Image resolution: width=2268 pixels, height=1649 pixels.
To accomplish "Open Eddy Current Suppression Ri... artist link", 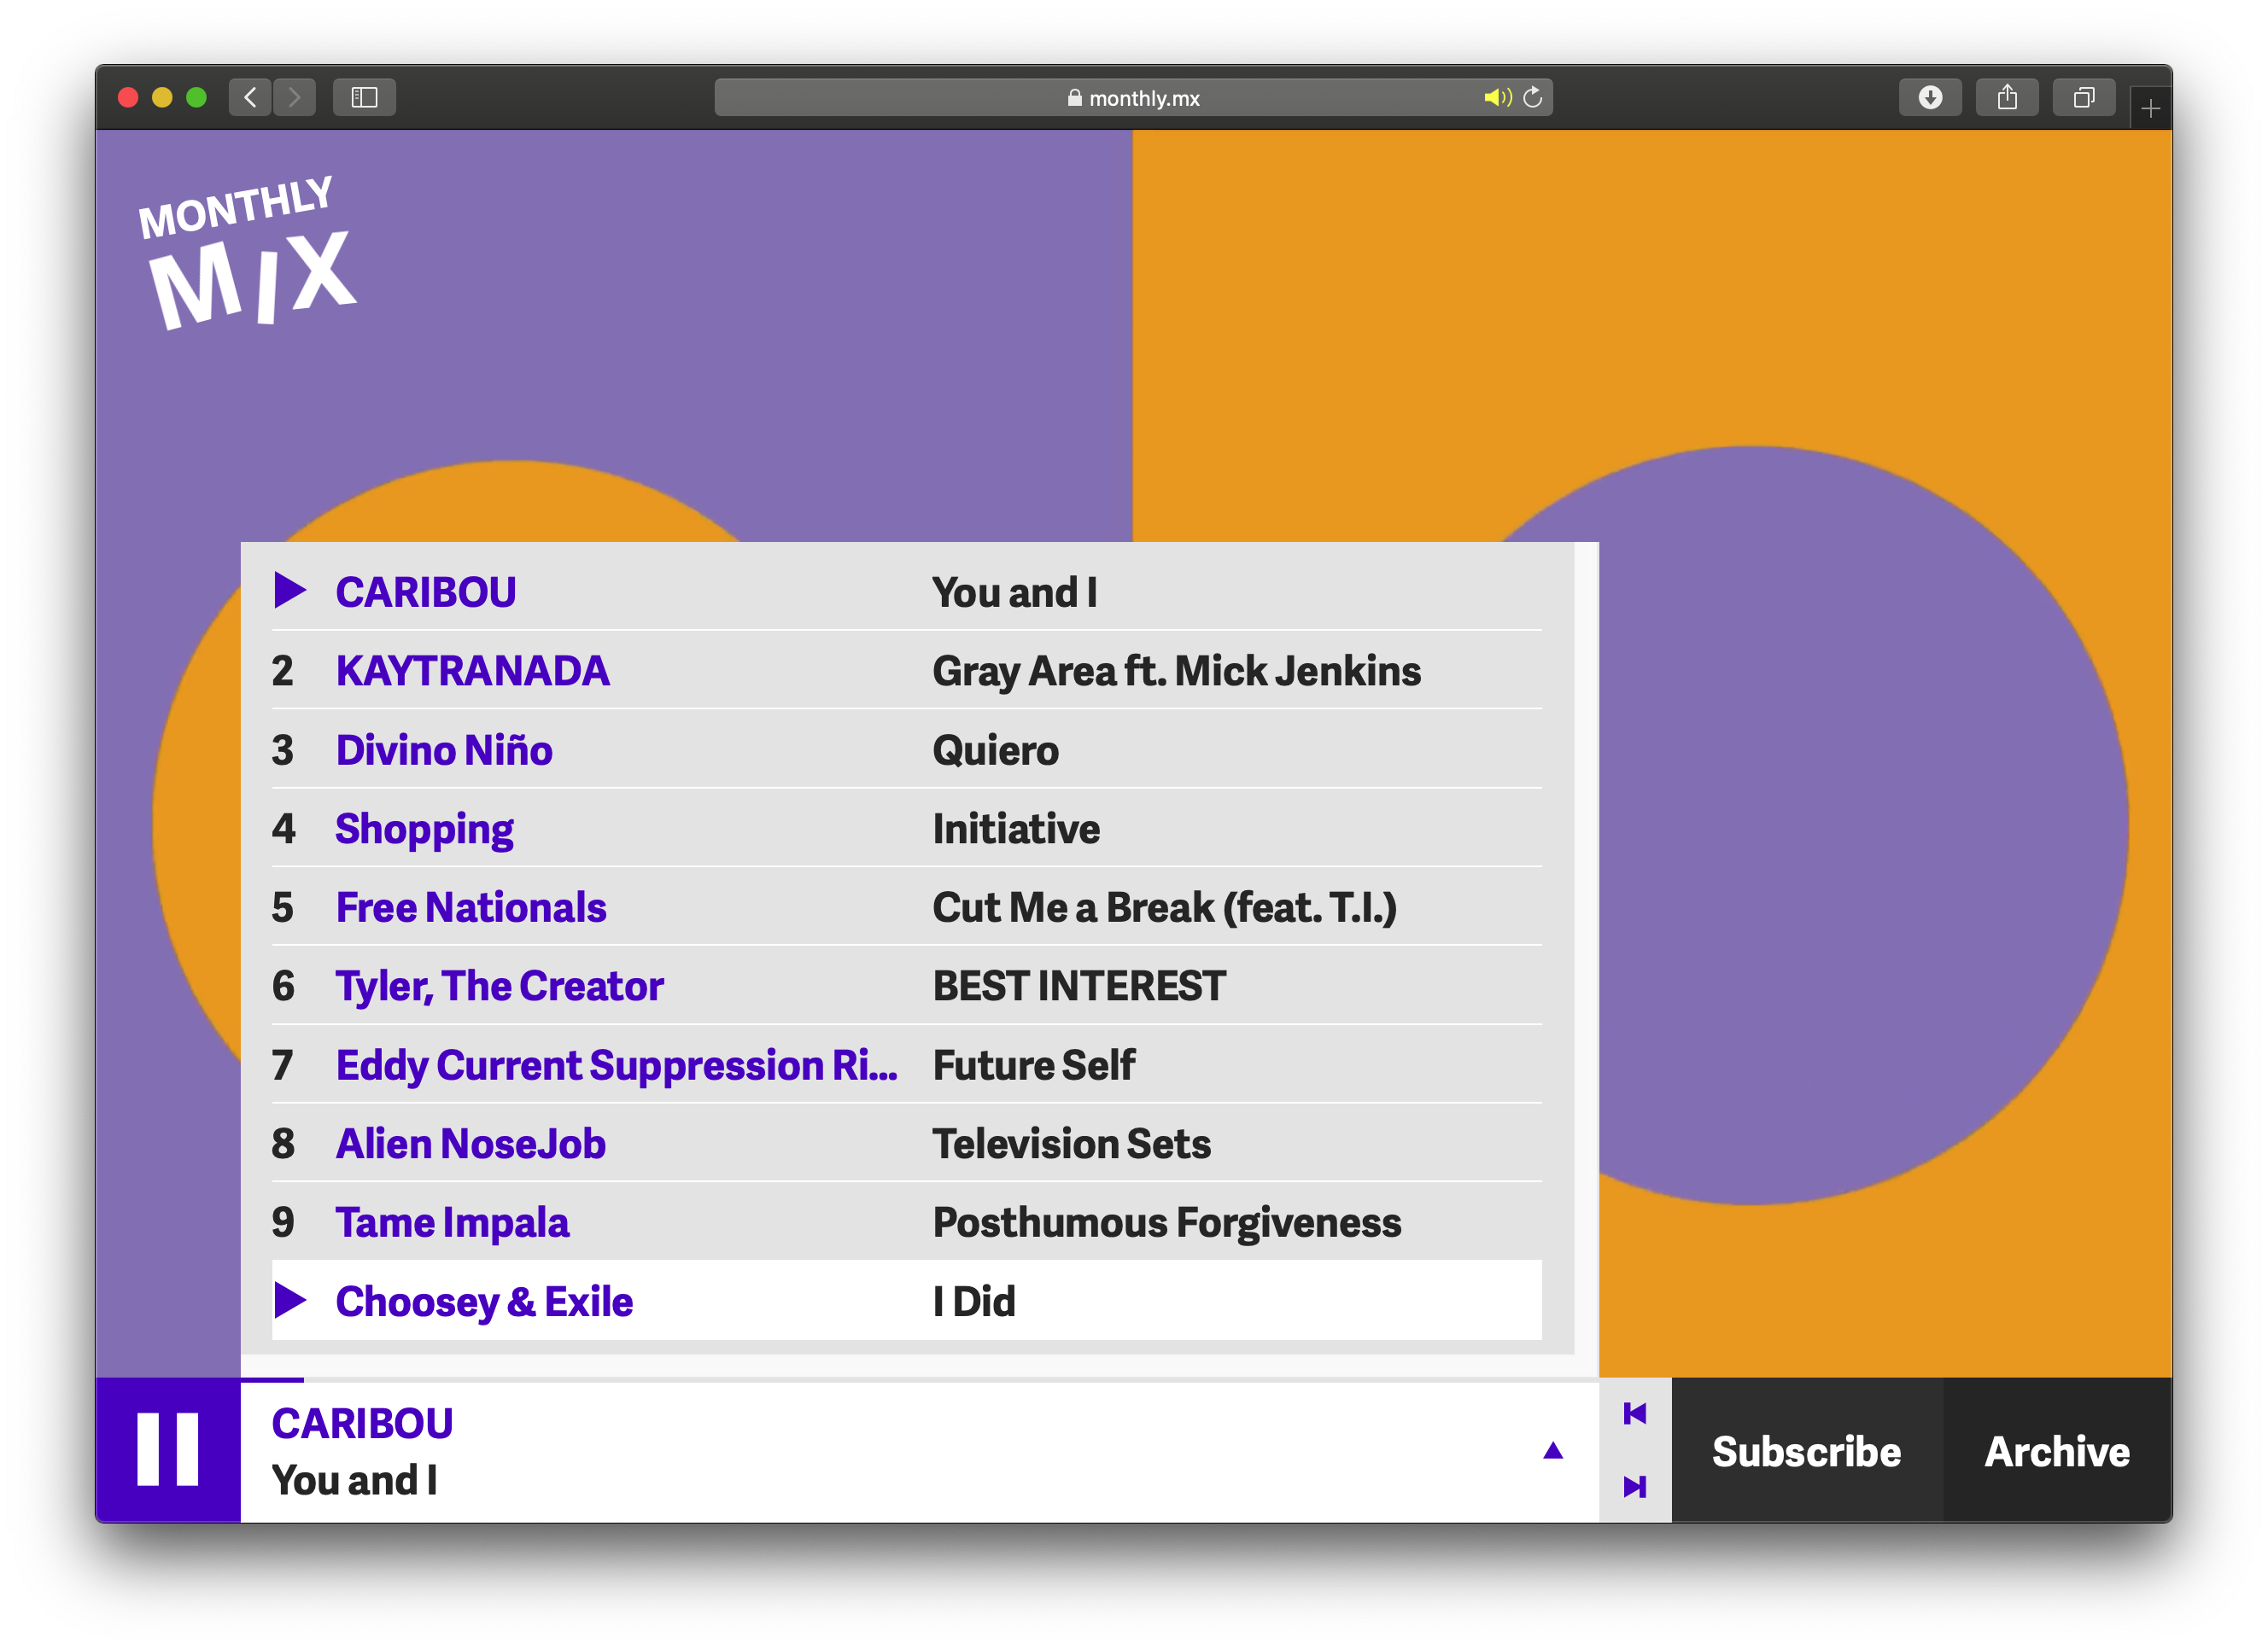I will (616, 1065).
